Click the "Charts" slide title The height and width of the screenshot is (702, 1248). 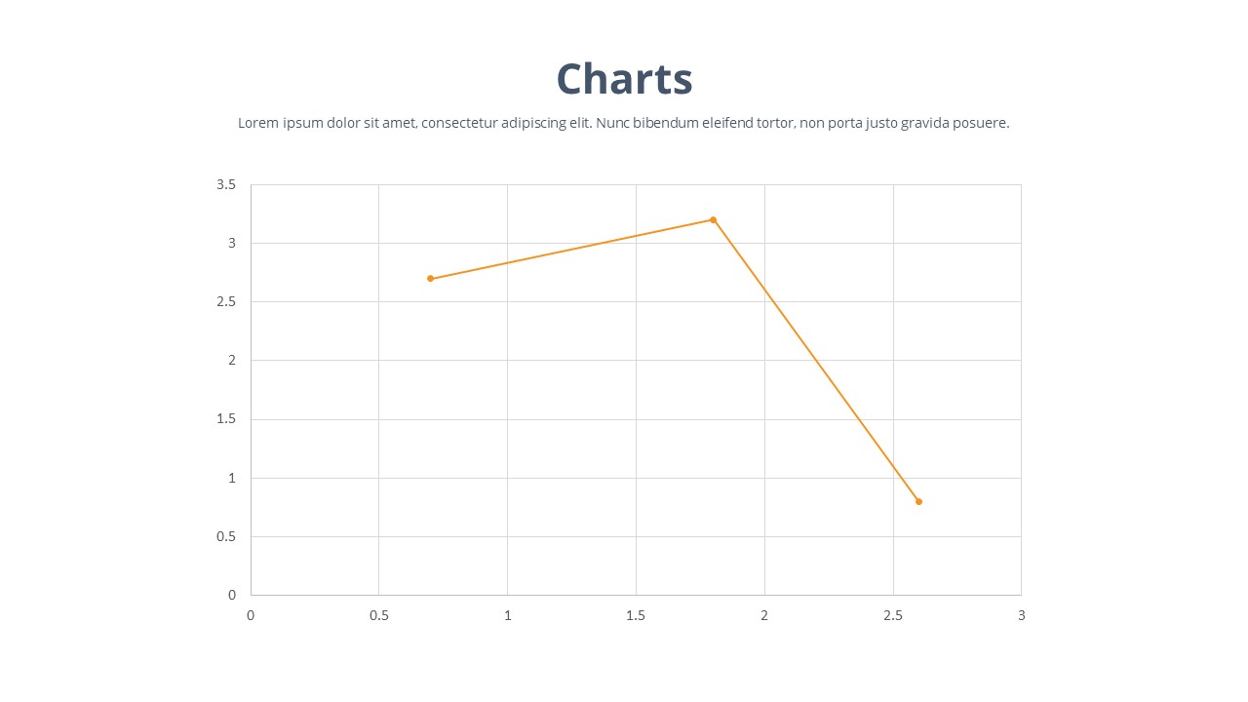[624, 79]
